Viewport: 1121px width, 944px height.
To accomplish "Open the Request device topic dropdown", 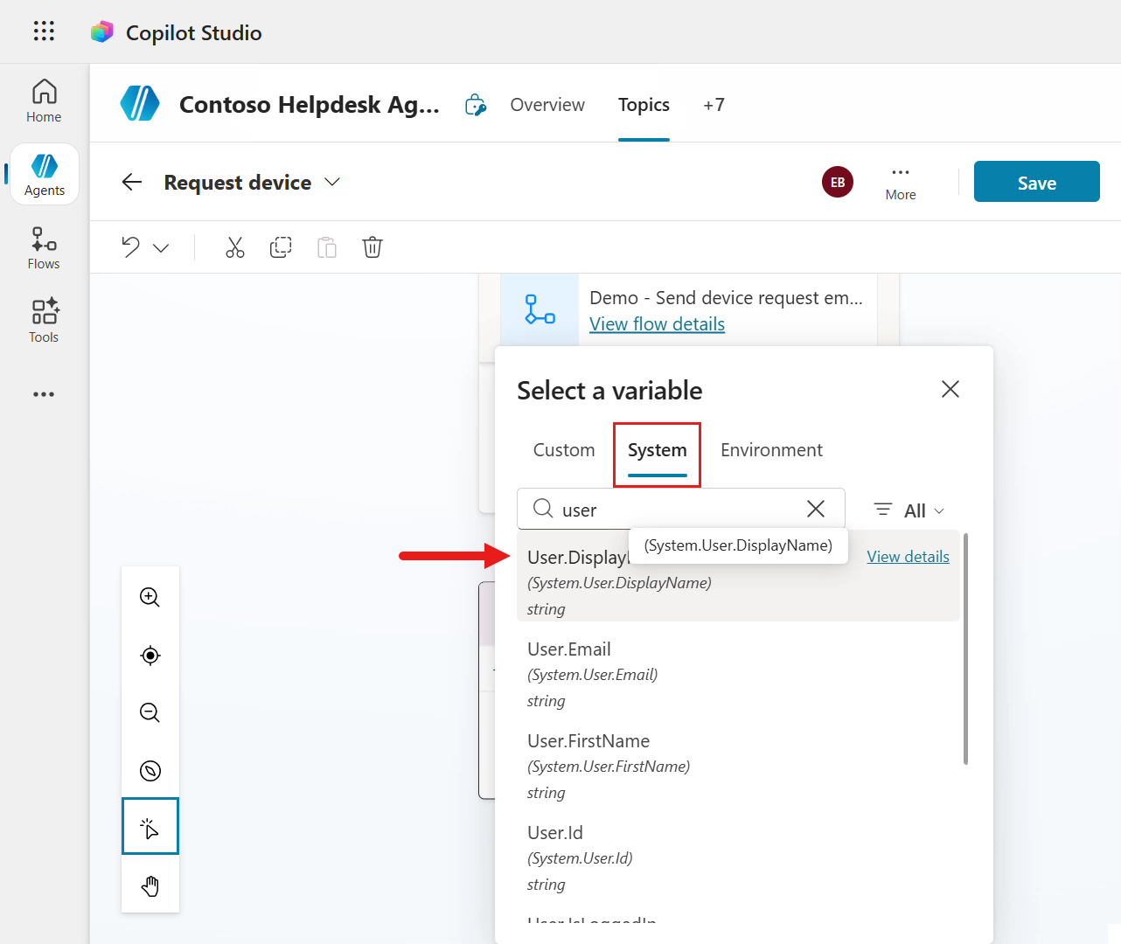I will click(x=332, y=182).
